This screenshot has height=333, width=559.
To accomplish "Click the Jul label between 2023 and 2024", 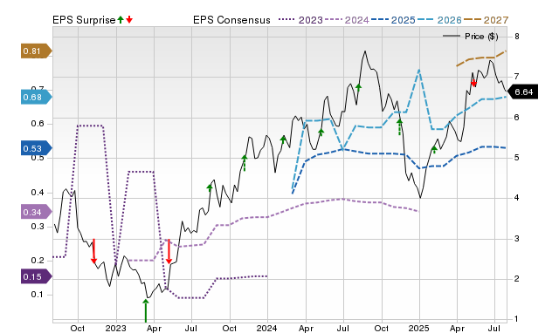I will [x=191, y=329].
